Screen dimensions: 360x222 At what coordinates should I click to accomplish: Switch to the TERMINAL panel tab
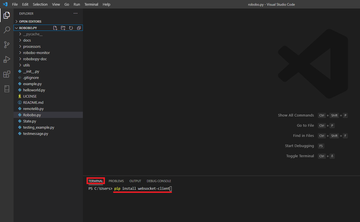(x=96, y=181)
